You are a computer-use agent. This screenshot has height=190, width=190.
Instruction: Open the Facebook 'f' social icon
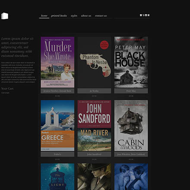point(143,15)
